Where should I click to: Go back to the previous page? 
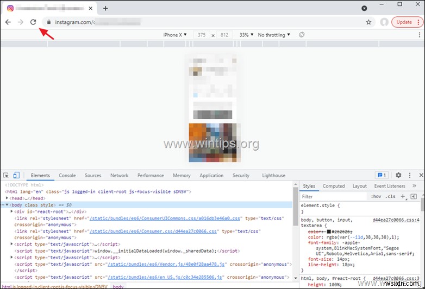pyautogui.click(x=8, y=22)
